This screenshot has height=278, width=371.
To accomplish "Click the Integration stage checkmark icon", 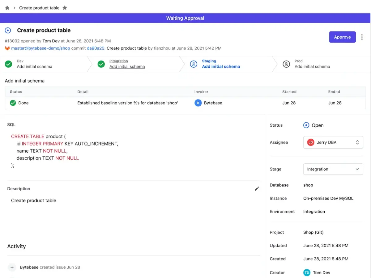I will (101, 64).
